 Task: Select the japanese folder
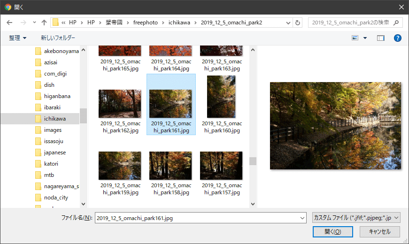click(x=50, y=152)
